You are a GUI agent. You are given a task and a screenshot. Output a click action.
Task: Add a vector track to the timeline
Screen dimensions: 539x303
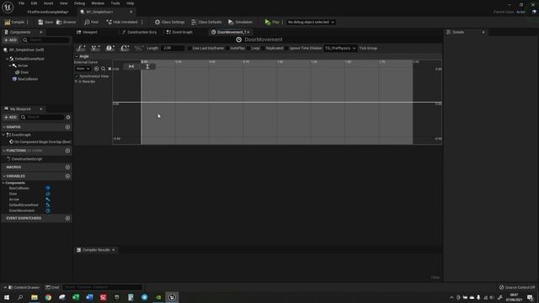95,48
